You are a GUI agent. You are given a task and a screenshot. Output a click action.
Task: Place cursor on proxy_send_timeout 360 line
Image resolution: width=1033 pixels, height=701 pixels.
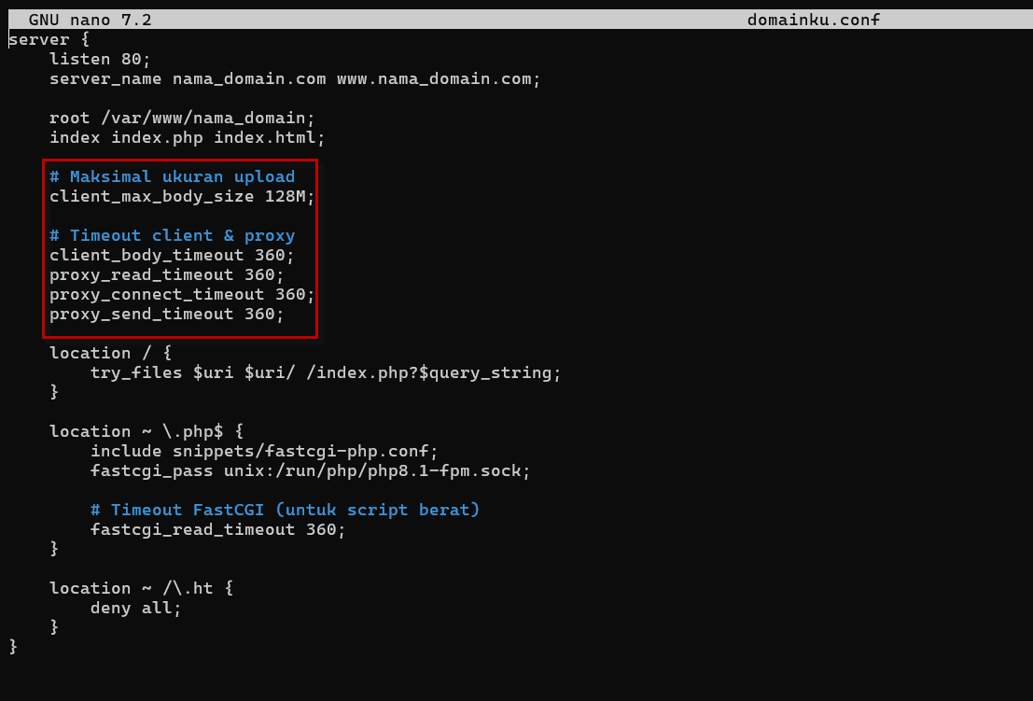166,314
